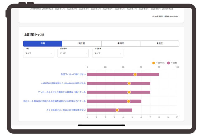Open the 防湿フィルムに破れがない item link

pos(73,74)
